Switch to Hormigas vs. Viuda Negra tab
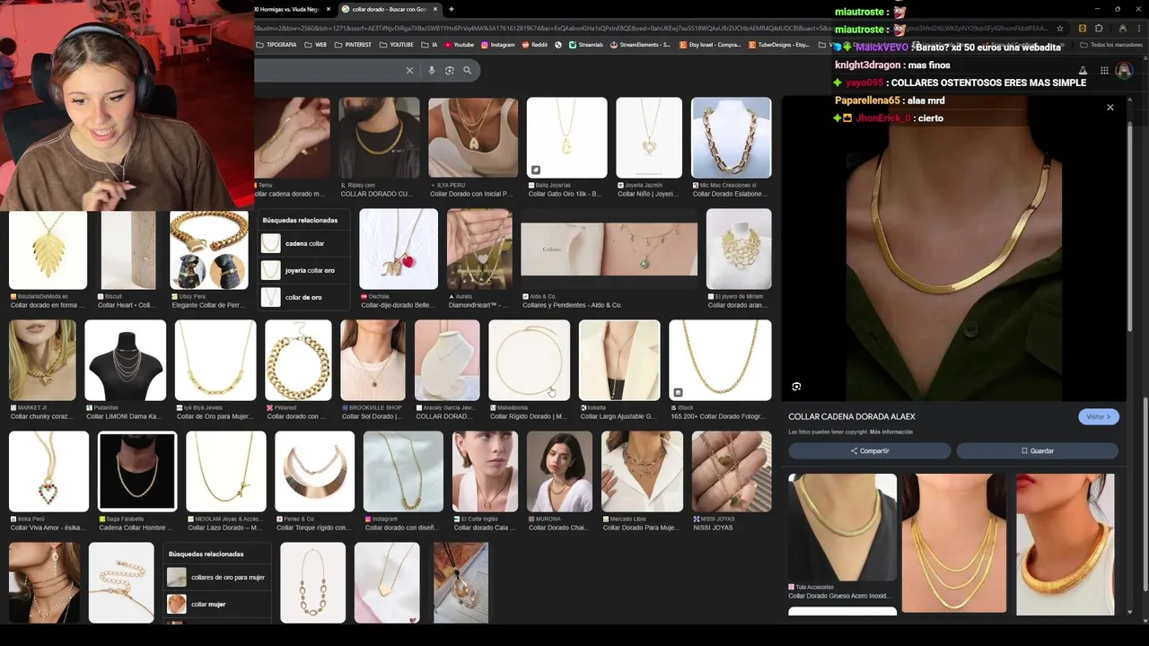 287,9
